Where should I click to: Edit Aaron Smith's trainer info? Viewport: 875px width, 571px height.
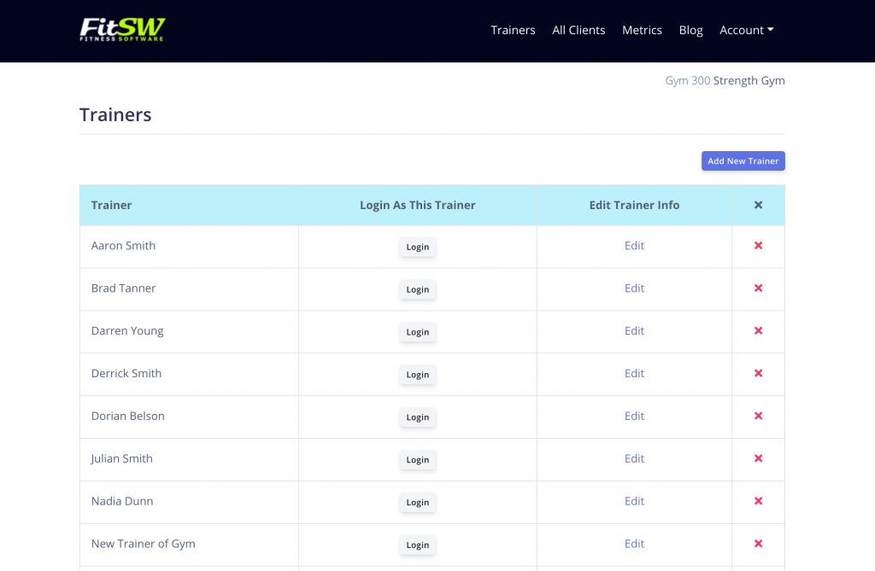[634, 246]
